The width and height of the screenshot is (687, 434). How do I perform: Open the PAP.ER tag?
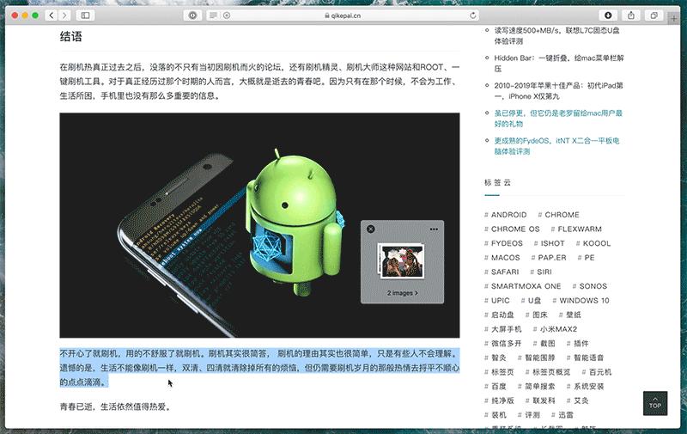pos(549,258)
